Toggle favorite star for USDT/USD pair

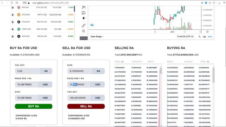[13, 29]
